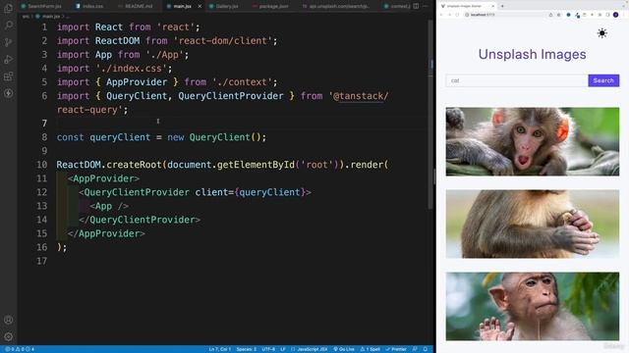Open Source Control view in activity bar
Viewport: 629px width, 353px height.
(x=8, y=42)
